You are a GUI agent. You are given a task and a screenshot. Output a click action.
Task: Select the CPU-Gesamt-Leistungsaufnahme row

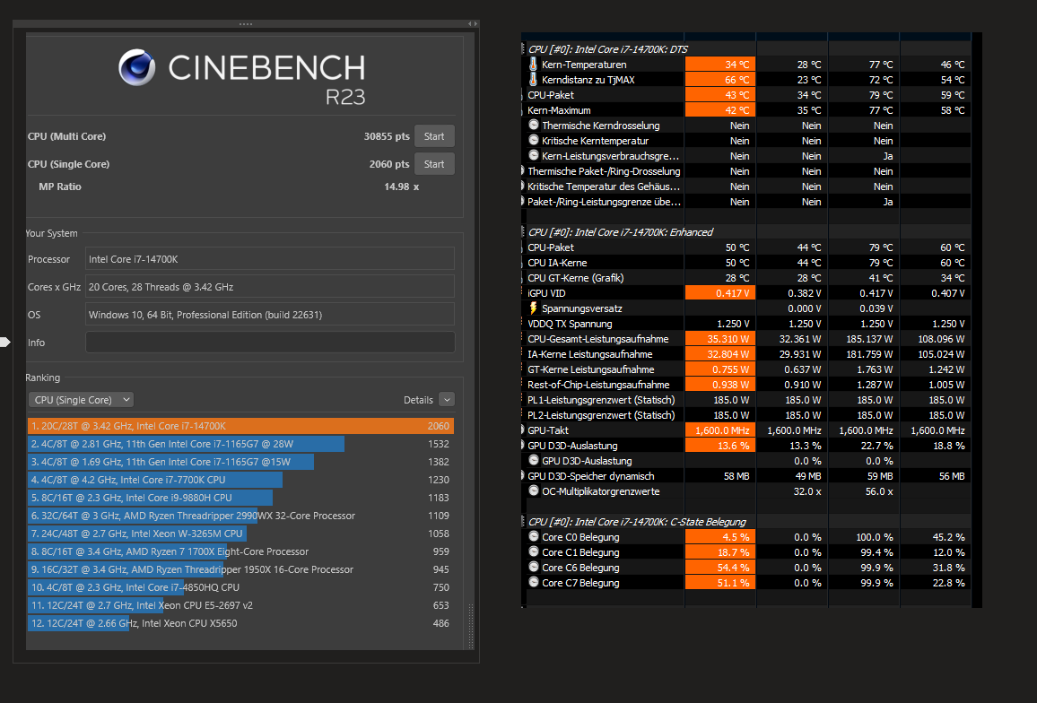tap(745, 339)
